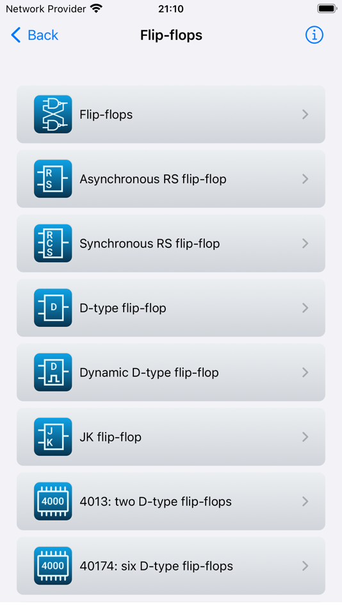Select Synchronous RS flip-flop label
The image size is (342, 609).
(x=149, y=244)
